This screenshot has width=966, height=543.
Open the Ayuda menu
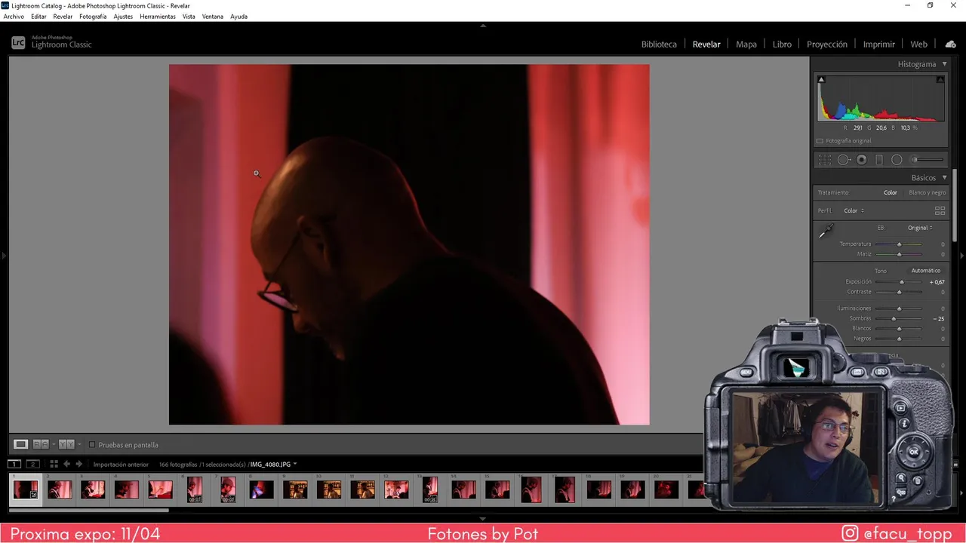point(238,16)
